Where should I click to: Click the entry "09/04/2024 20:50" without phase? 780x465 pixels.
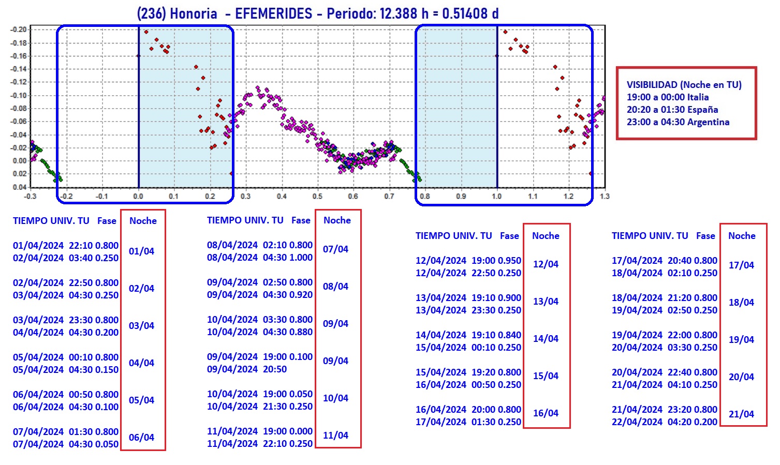click(x=247, y=369)
